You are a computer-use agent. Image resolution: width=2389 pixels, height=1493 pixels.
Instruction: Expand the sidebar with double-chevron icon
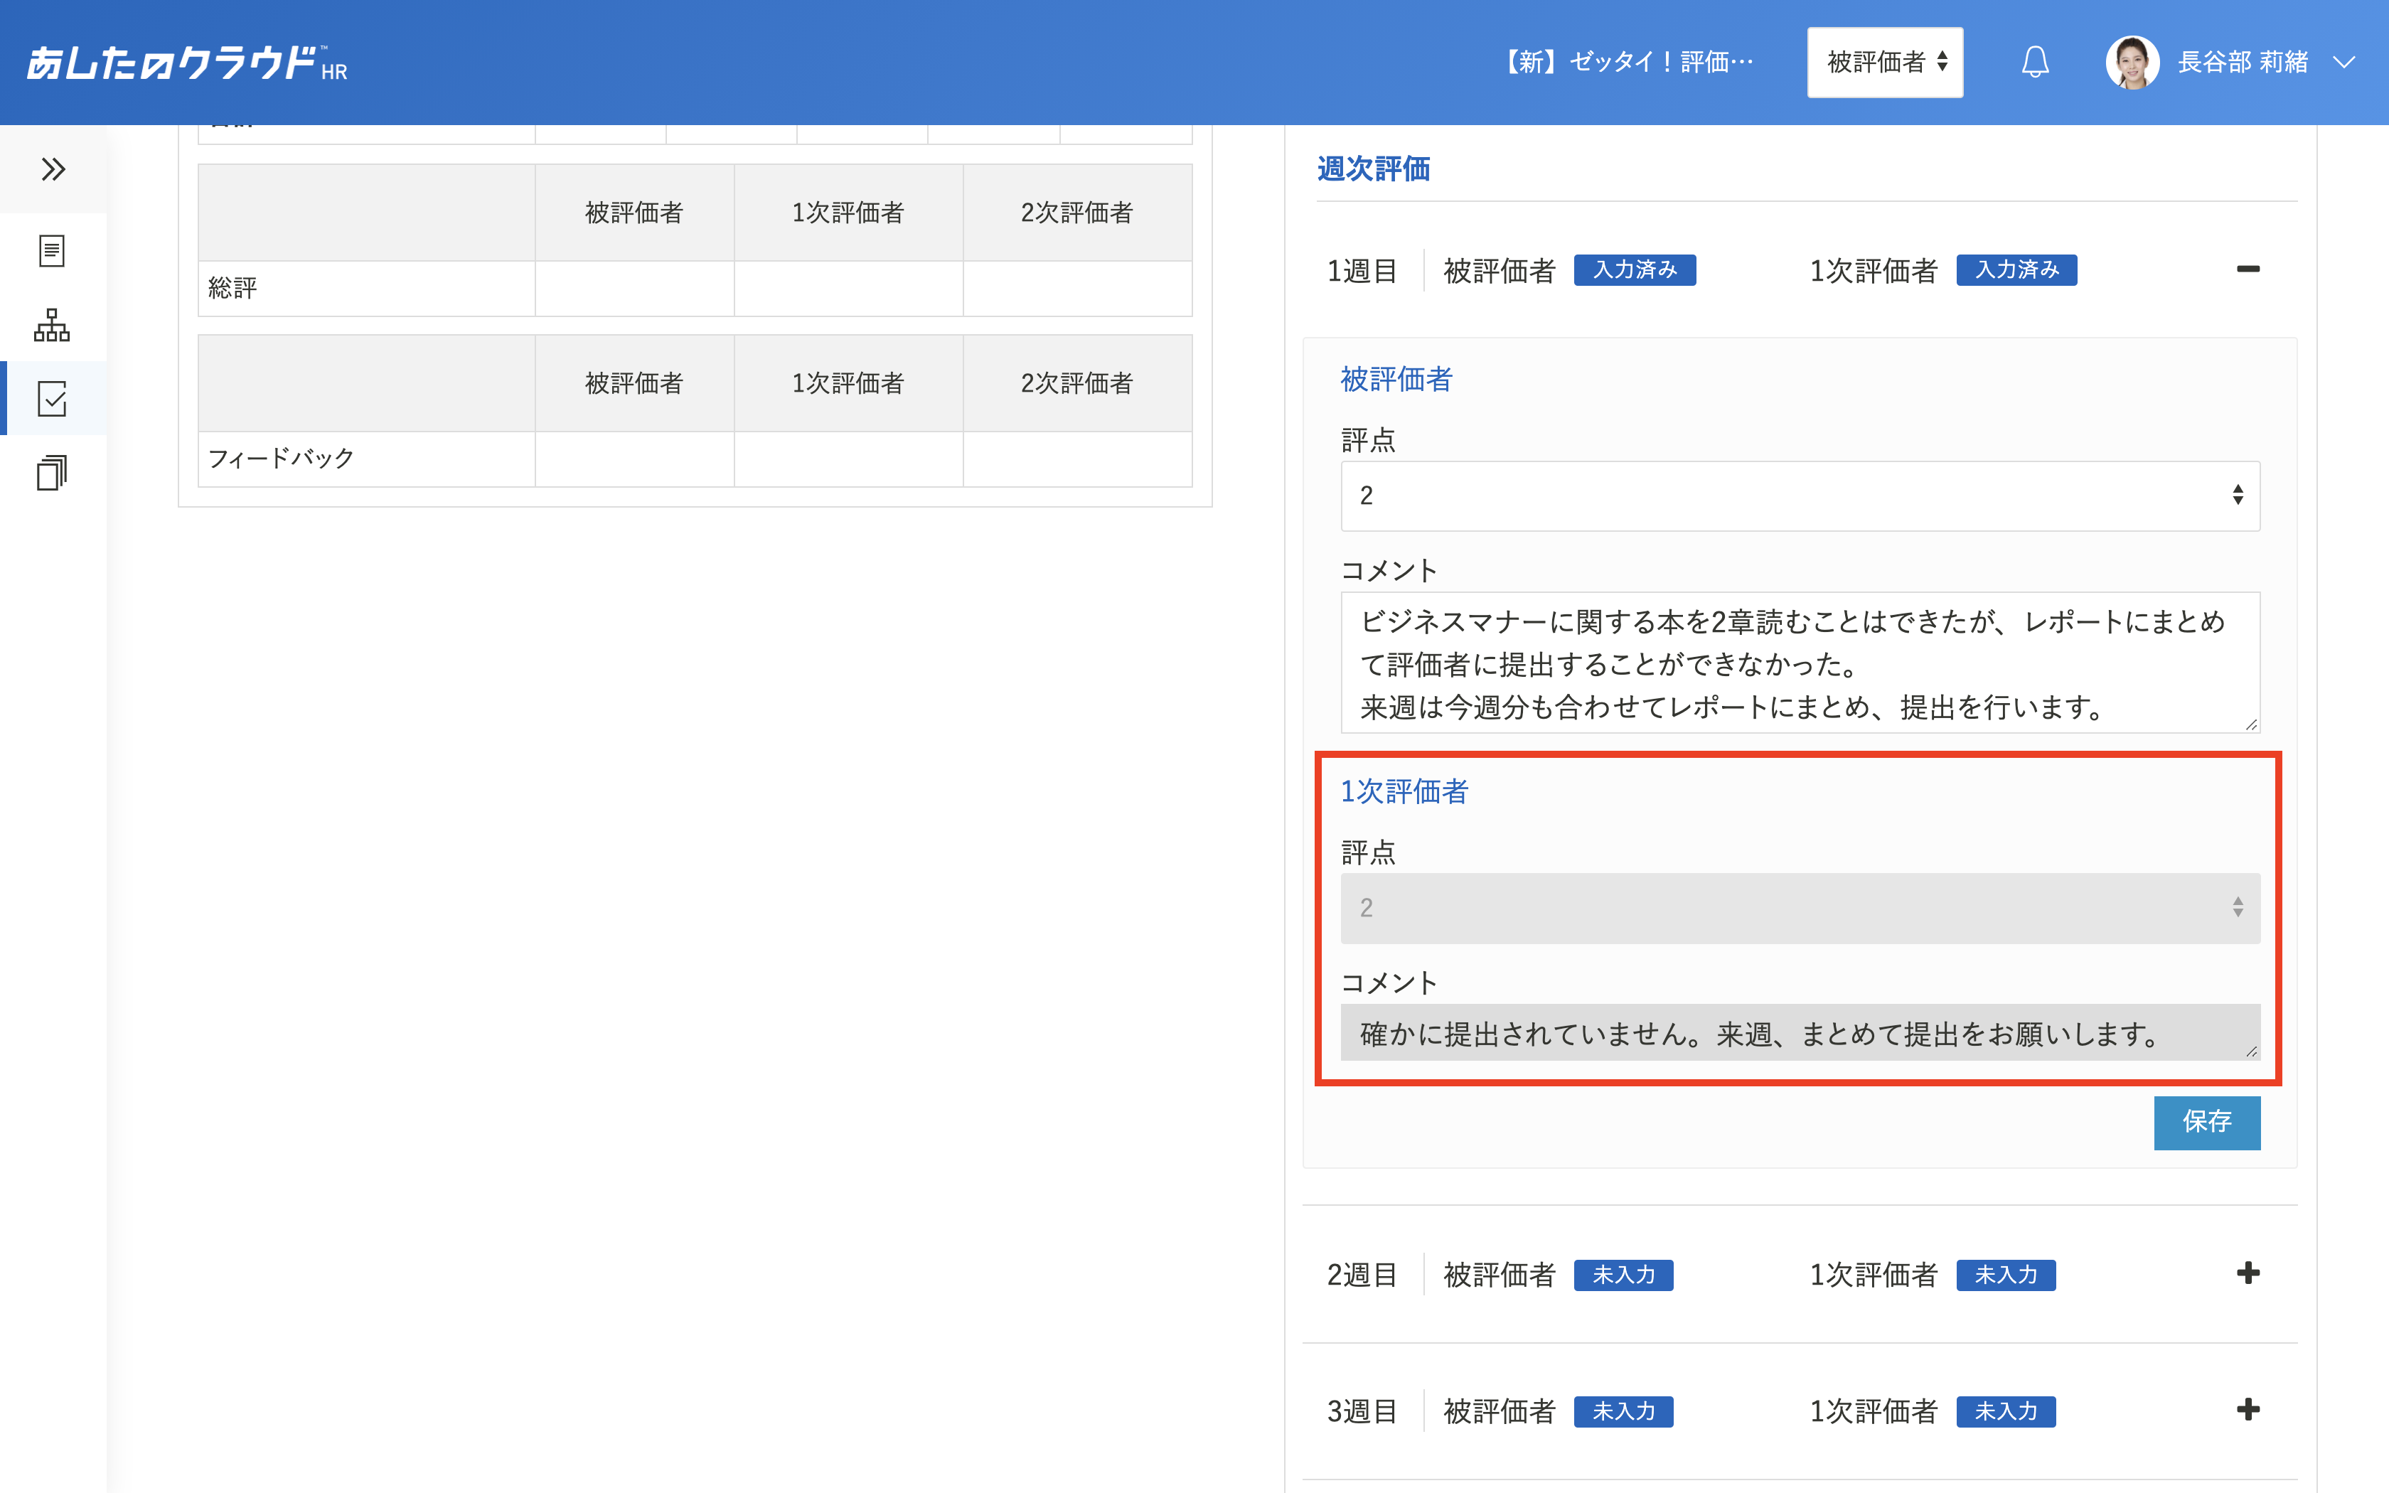[x=53, y=169]
